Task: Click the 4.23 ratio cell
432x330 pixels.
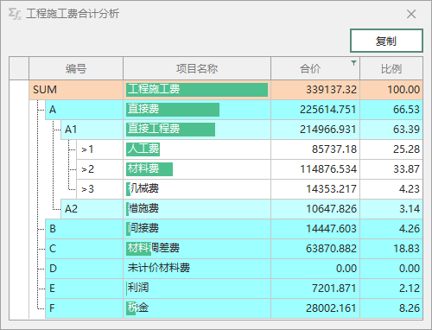Action: pos(391,189)
